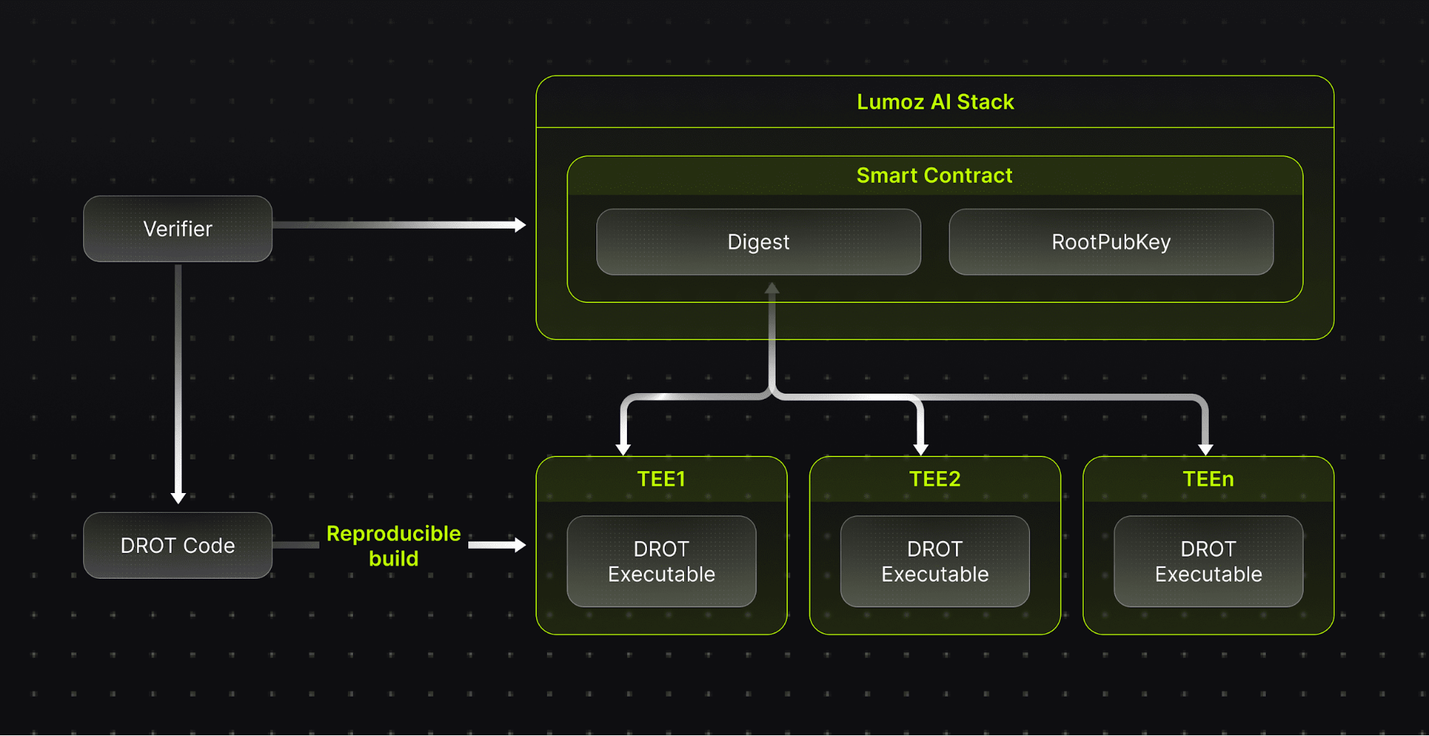Select the RootPubKey block
The image size is (1429, 736).
coord(1110,242)
